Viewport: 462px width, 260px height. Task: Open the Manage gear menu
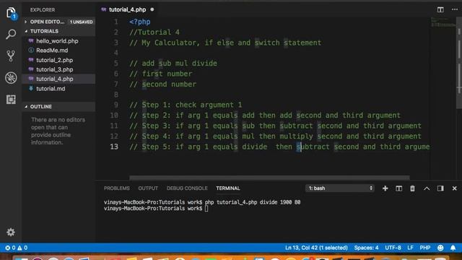(x=11, y=233)
